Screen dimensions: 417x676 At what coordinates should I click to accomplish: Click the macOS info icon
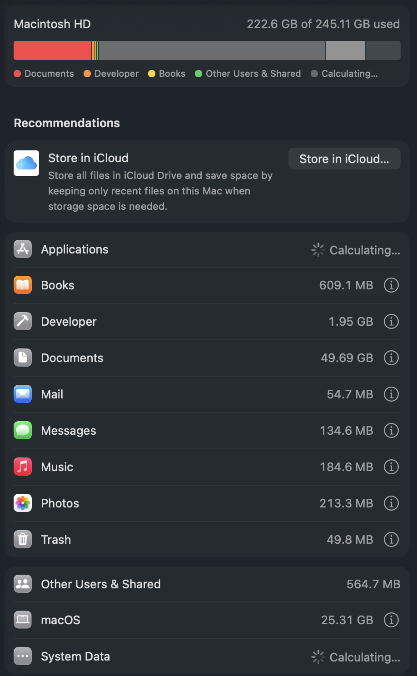tap(391, 620)
